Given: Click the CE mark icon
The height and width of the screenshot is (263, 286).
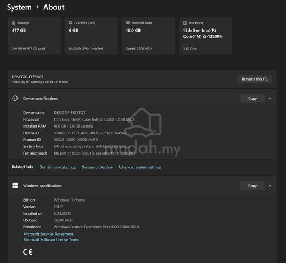Looking at the screenshot, I should pos(28,252).
